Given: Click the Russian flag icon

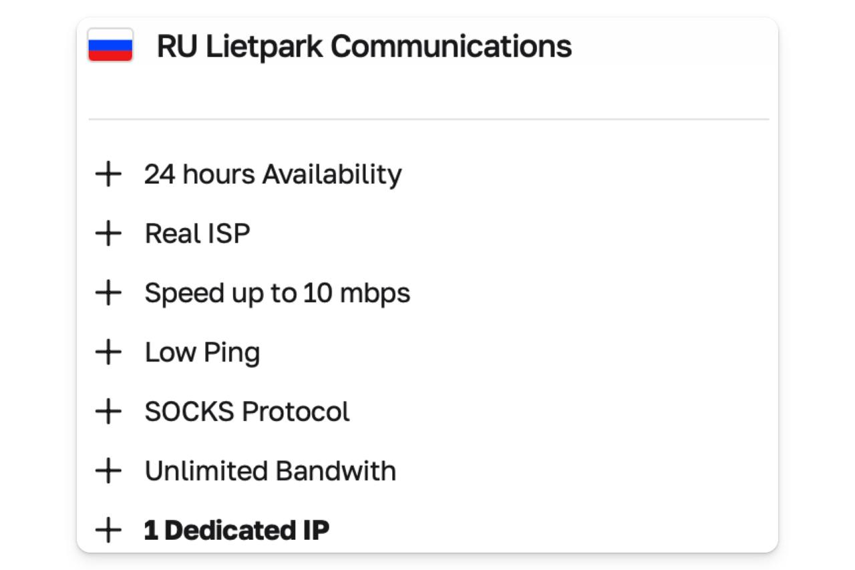Looking at the screenshot, I should coord(110,46).
